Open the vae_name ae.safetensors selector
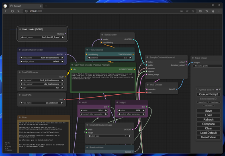 tap(42, 103)
